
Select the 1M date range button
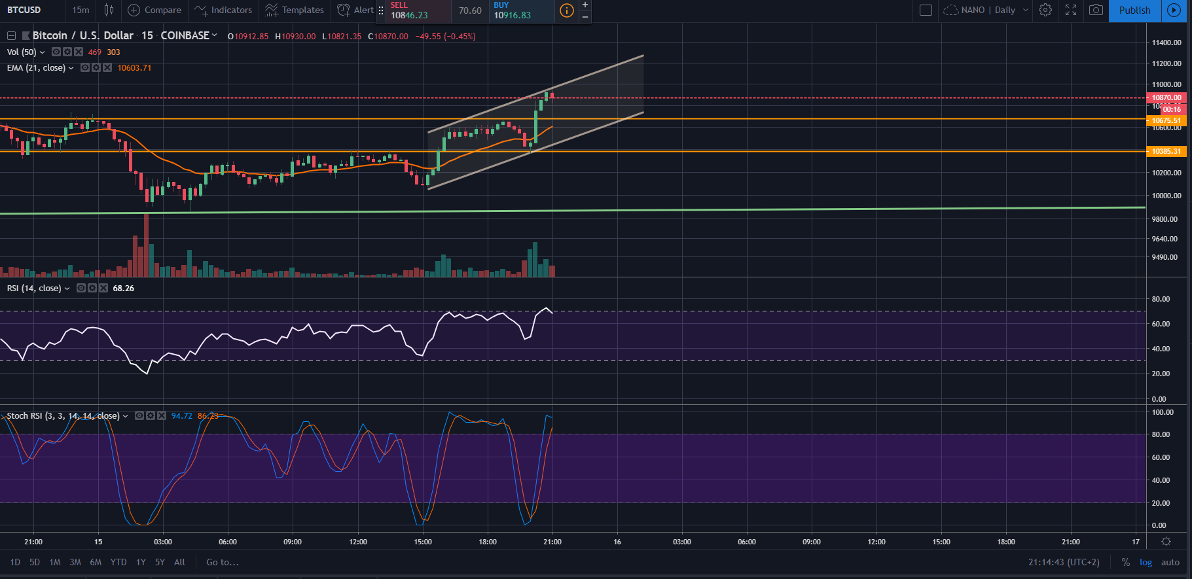pos(55,562)
